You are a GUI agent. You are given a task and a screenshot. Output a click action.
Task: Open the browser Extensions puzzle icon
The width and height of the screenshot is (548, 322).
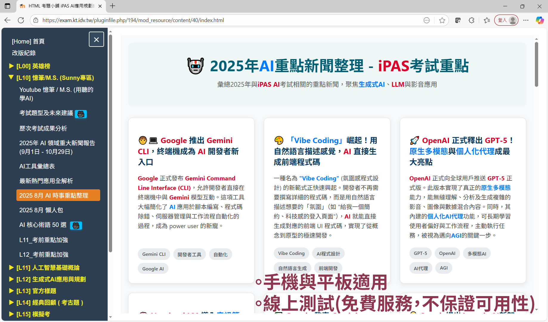tap(471, 20)
